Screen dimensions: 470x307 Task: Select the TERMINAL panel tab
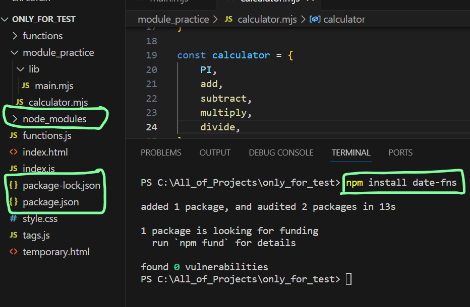click(351, 153)
